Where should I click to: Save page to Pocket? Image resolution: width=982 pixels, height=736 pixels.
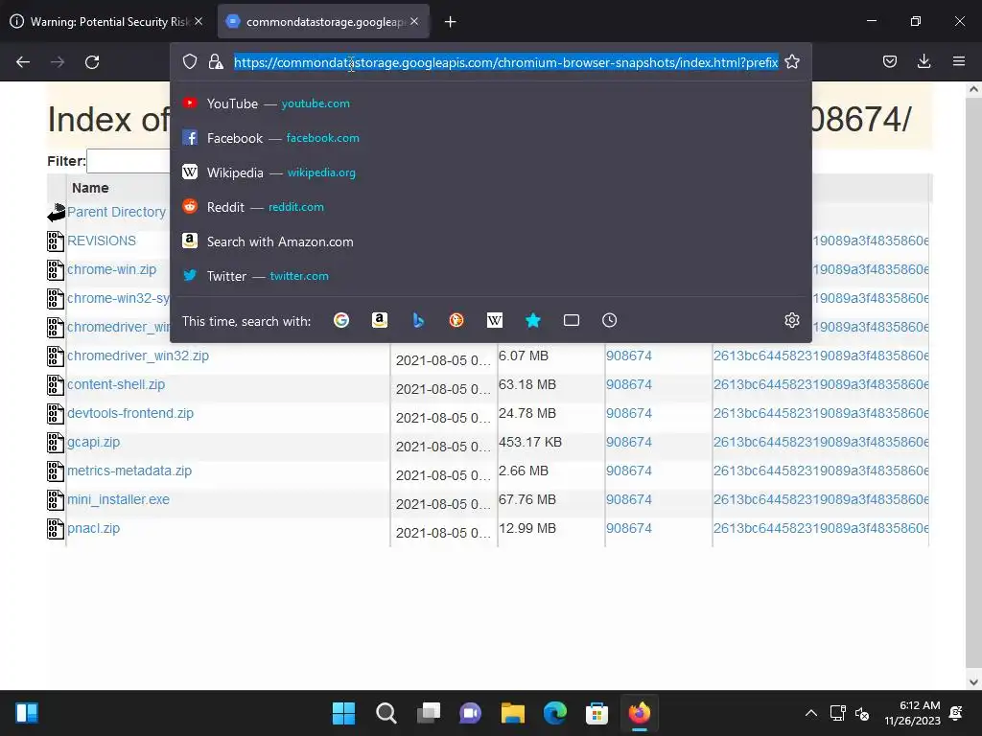(889, 61)
